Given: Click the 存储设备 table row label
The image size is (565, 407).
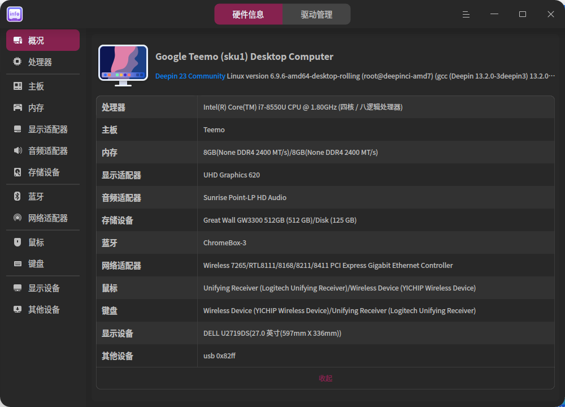Looking at the screenshot, I should [x=118, y=220].
